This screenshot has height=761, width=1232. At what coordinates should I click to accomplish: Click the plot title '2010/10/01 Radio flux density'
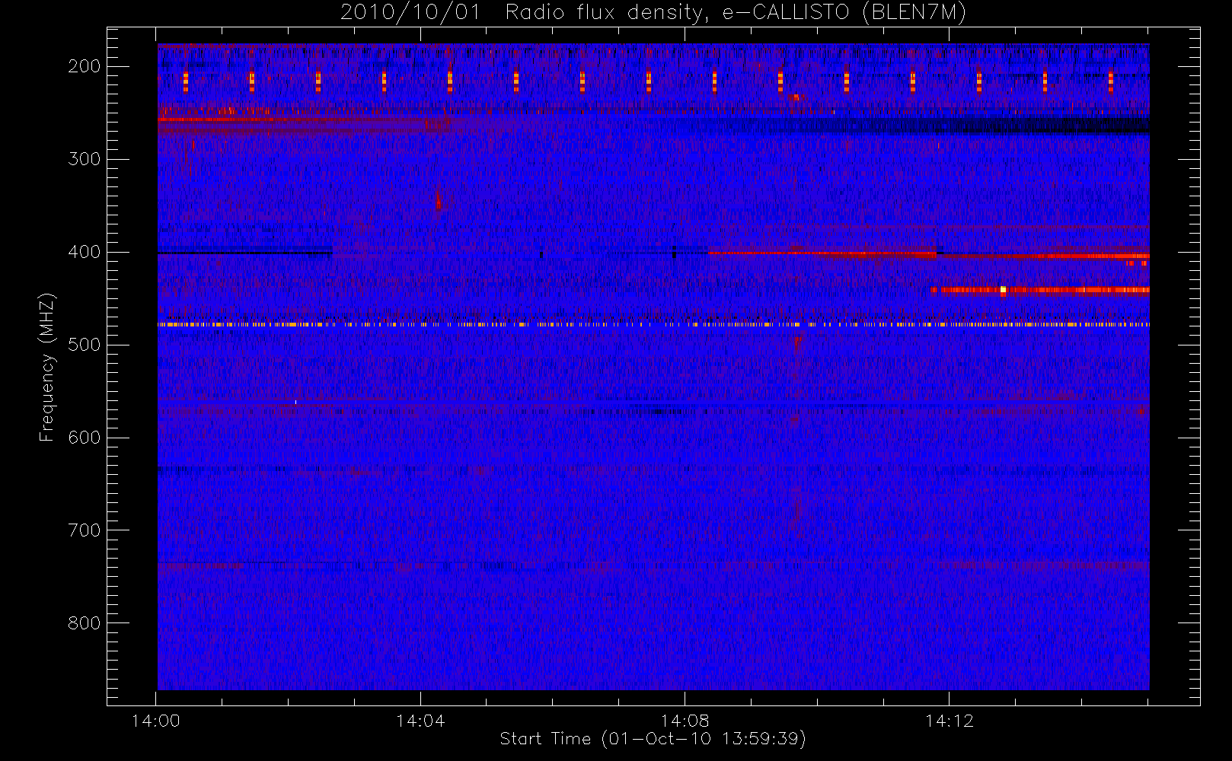653,13
